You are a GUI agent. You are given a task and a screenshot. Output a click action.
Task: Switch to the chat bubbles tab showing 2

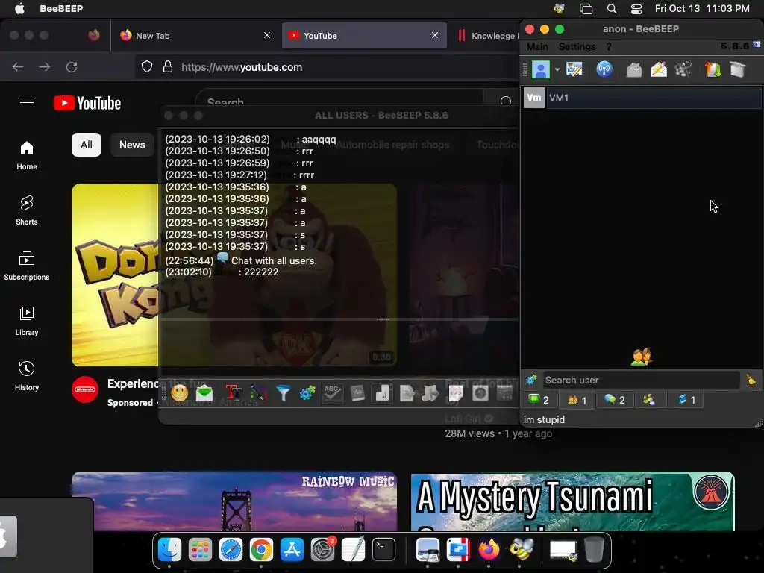point(615,400)
